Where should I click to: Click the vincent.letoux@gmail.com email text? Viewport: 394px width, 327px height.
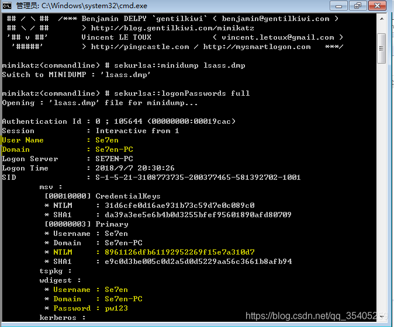(278, 37)
